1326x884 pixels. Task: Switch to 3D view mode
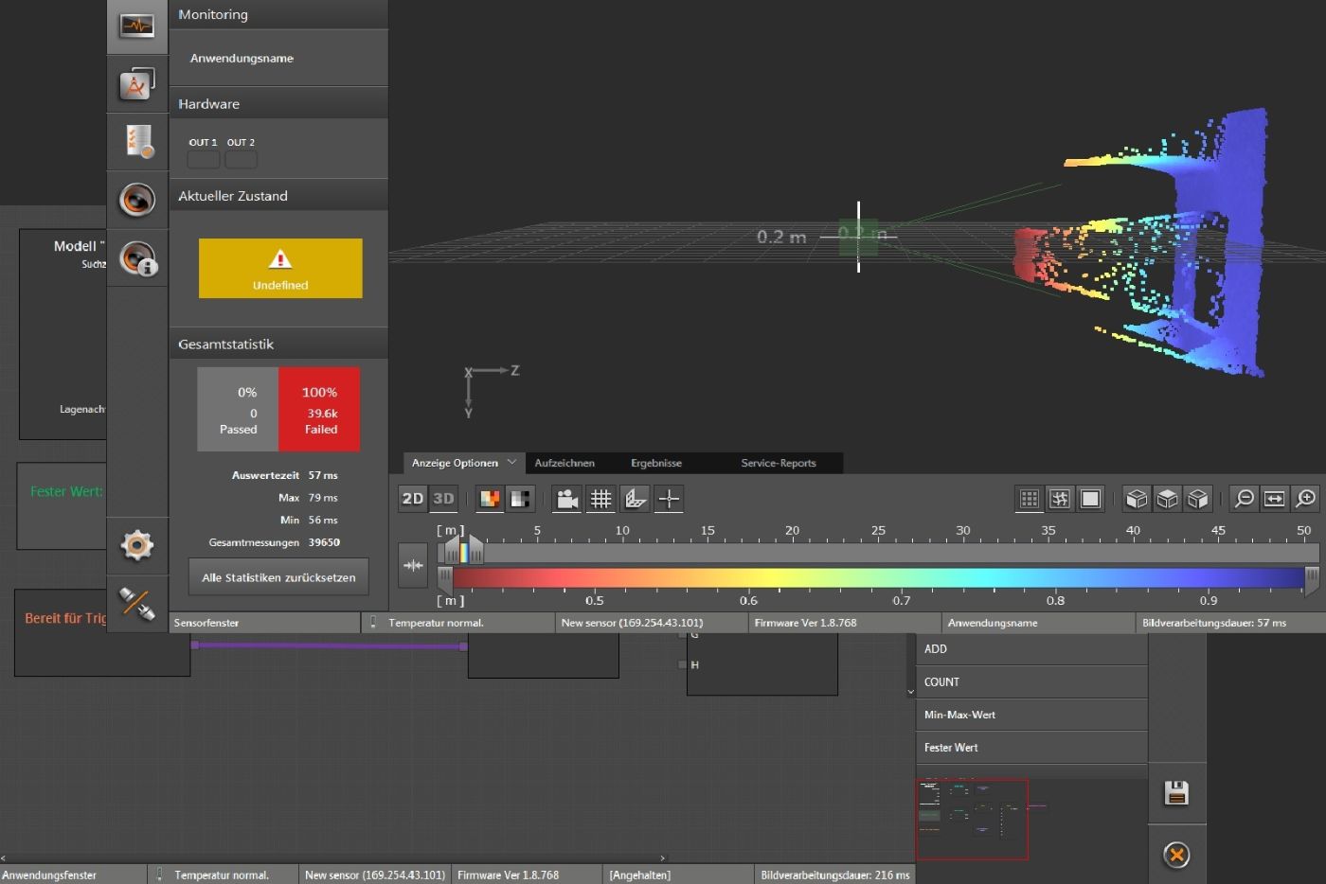tap(443, 499)
